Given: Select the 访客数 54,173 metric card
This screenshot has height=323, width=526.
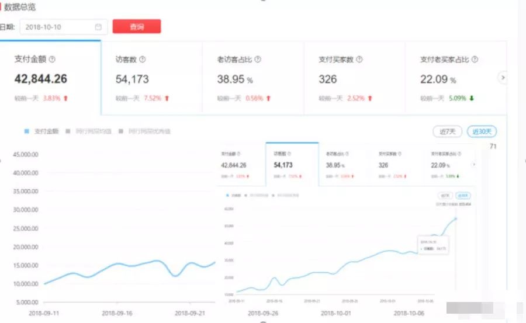Looking at the screenshot, I should [152, 78].
